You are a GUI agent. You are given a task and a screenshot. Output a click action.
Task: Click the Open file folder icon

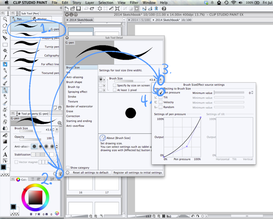73,9
